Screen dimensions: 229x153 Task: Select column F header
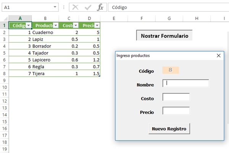tap(142, 18)
